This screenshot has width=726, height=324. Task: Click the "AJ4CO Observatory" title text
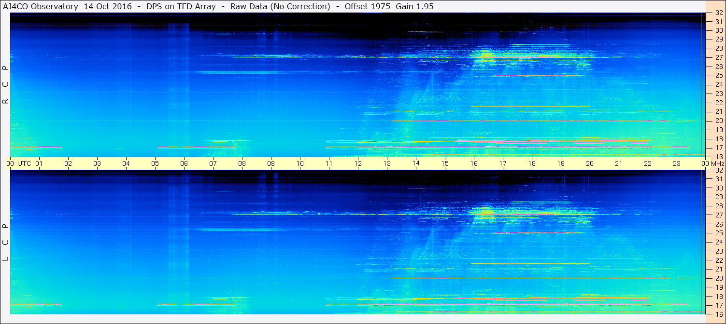40,6
